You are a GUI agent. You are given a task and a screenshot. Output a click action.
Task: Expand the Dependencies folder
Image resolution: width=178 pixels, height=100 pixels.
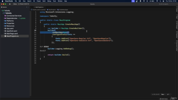tap(4, 18)
